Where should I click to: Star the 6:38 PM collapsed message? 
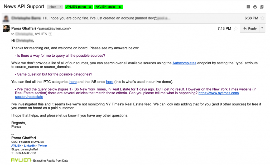click(262, 18)
